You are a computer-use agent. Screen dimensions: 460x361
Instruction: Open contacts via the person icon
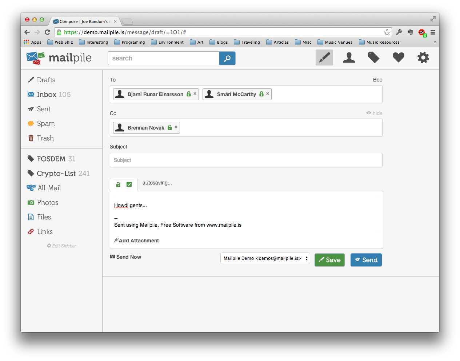(x=349, y=58)
